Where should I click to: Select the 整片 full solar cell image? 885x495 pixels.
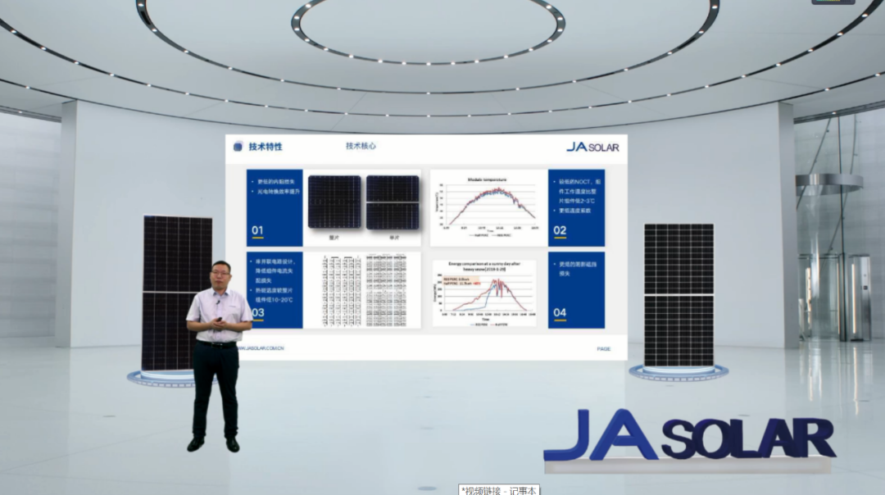pyautogui.click(x=334, y=202)
